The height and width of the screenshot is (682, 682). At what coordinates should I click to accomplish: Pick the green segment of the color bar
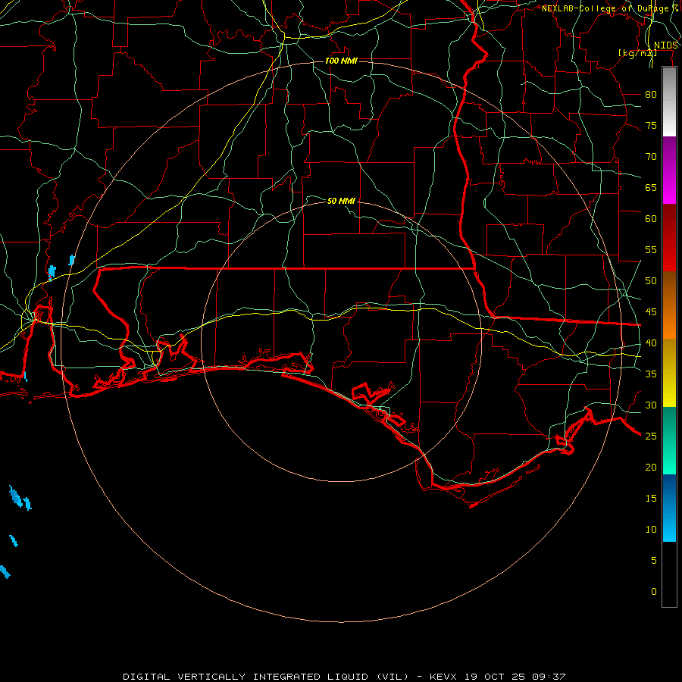click(669, 440)
